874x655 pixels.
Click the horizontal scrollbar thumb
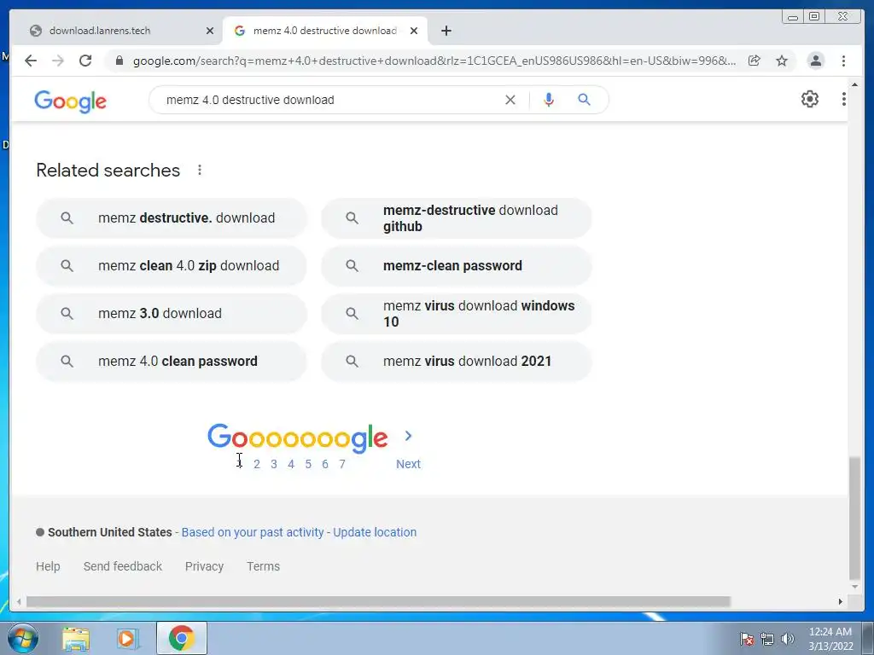pos(378,601)
